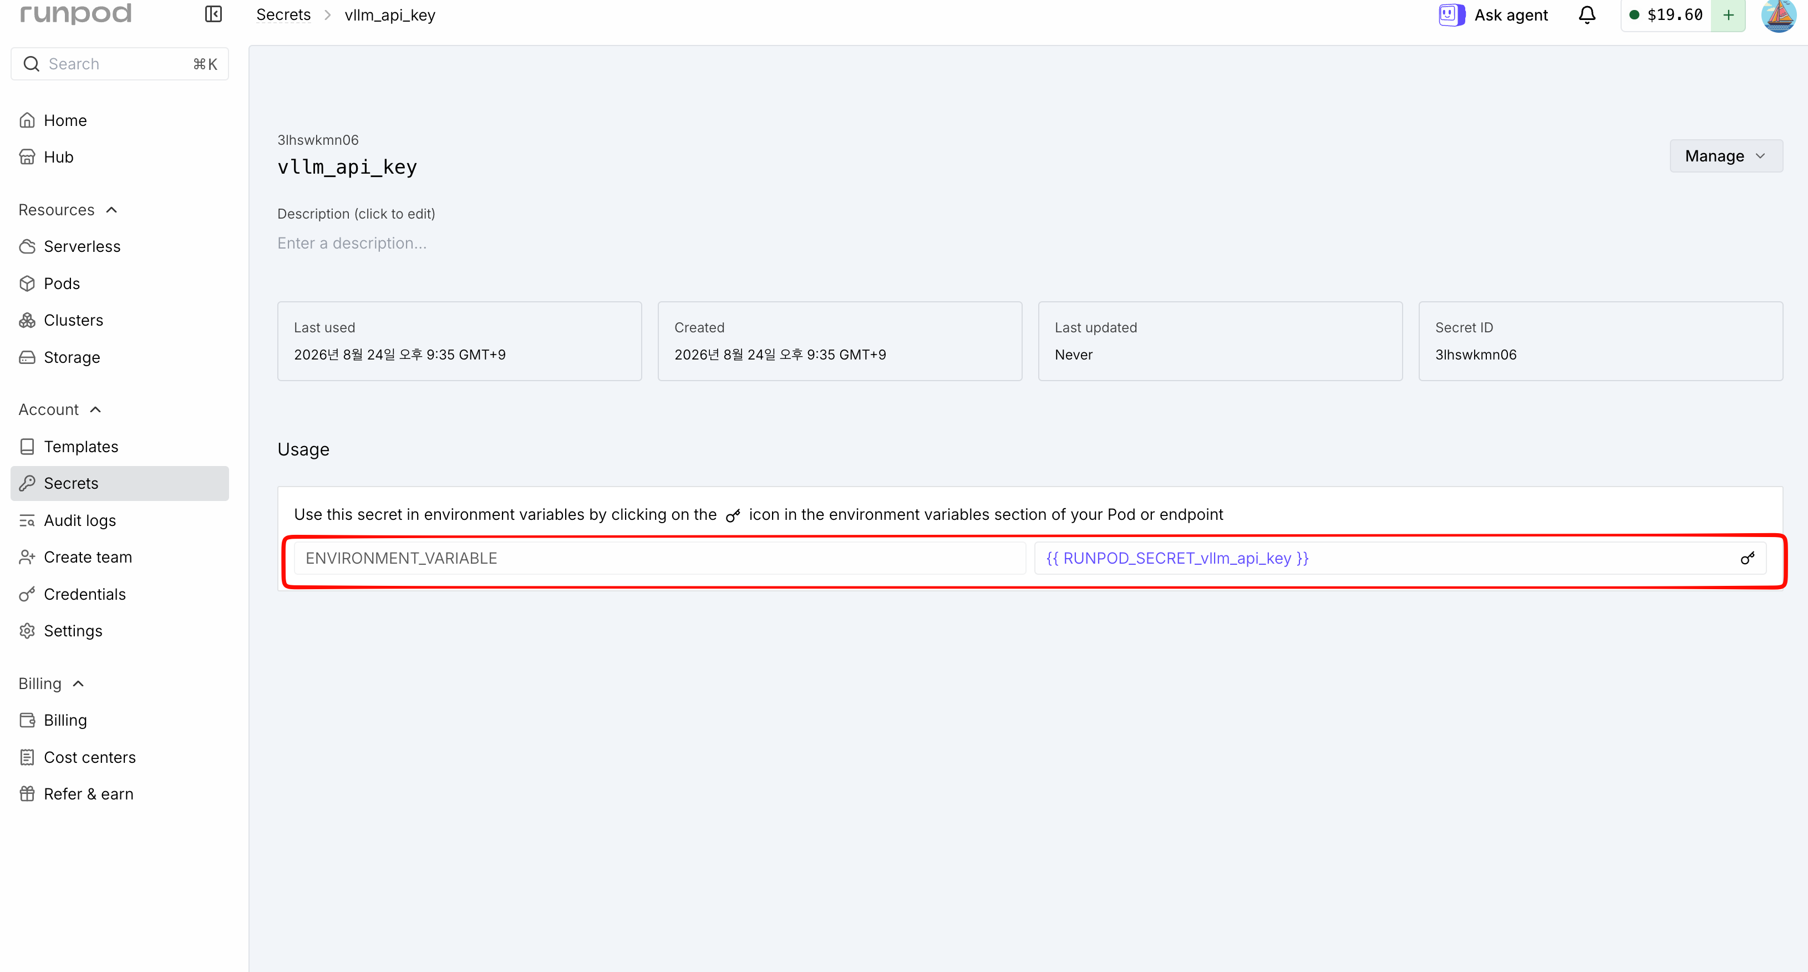Edit the description placeholder text

(352, 243)
